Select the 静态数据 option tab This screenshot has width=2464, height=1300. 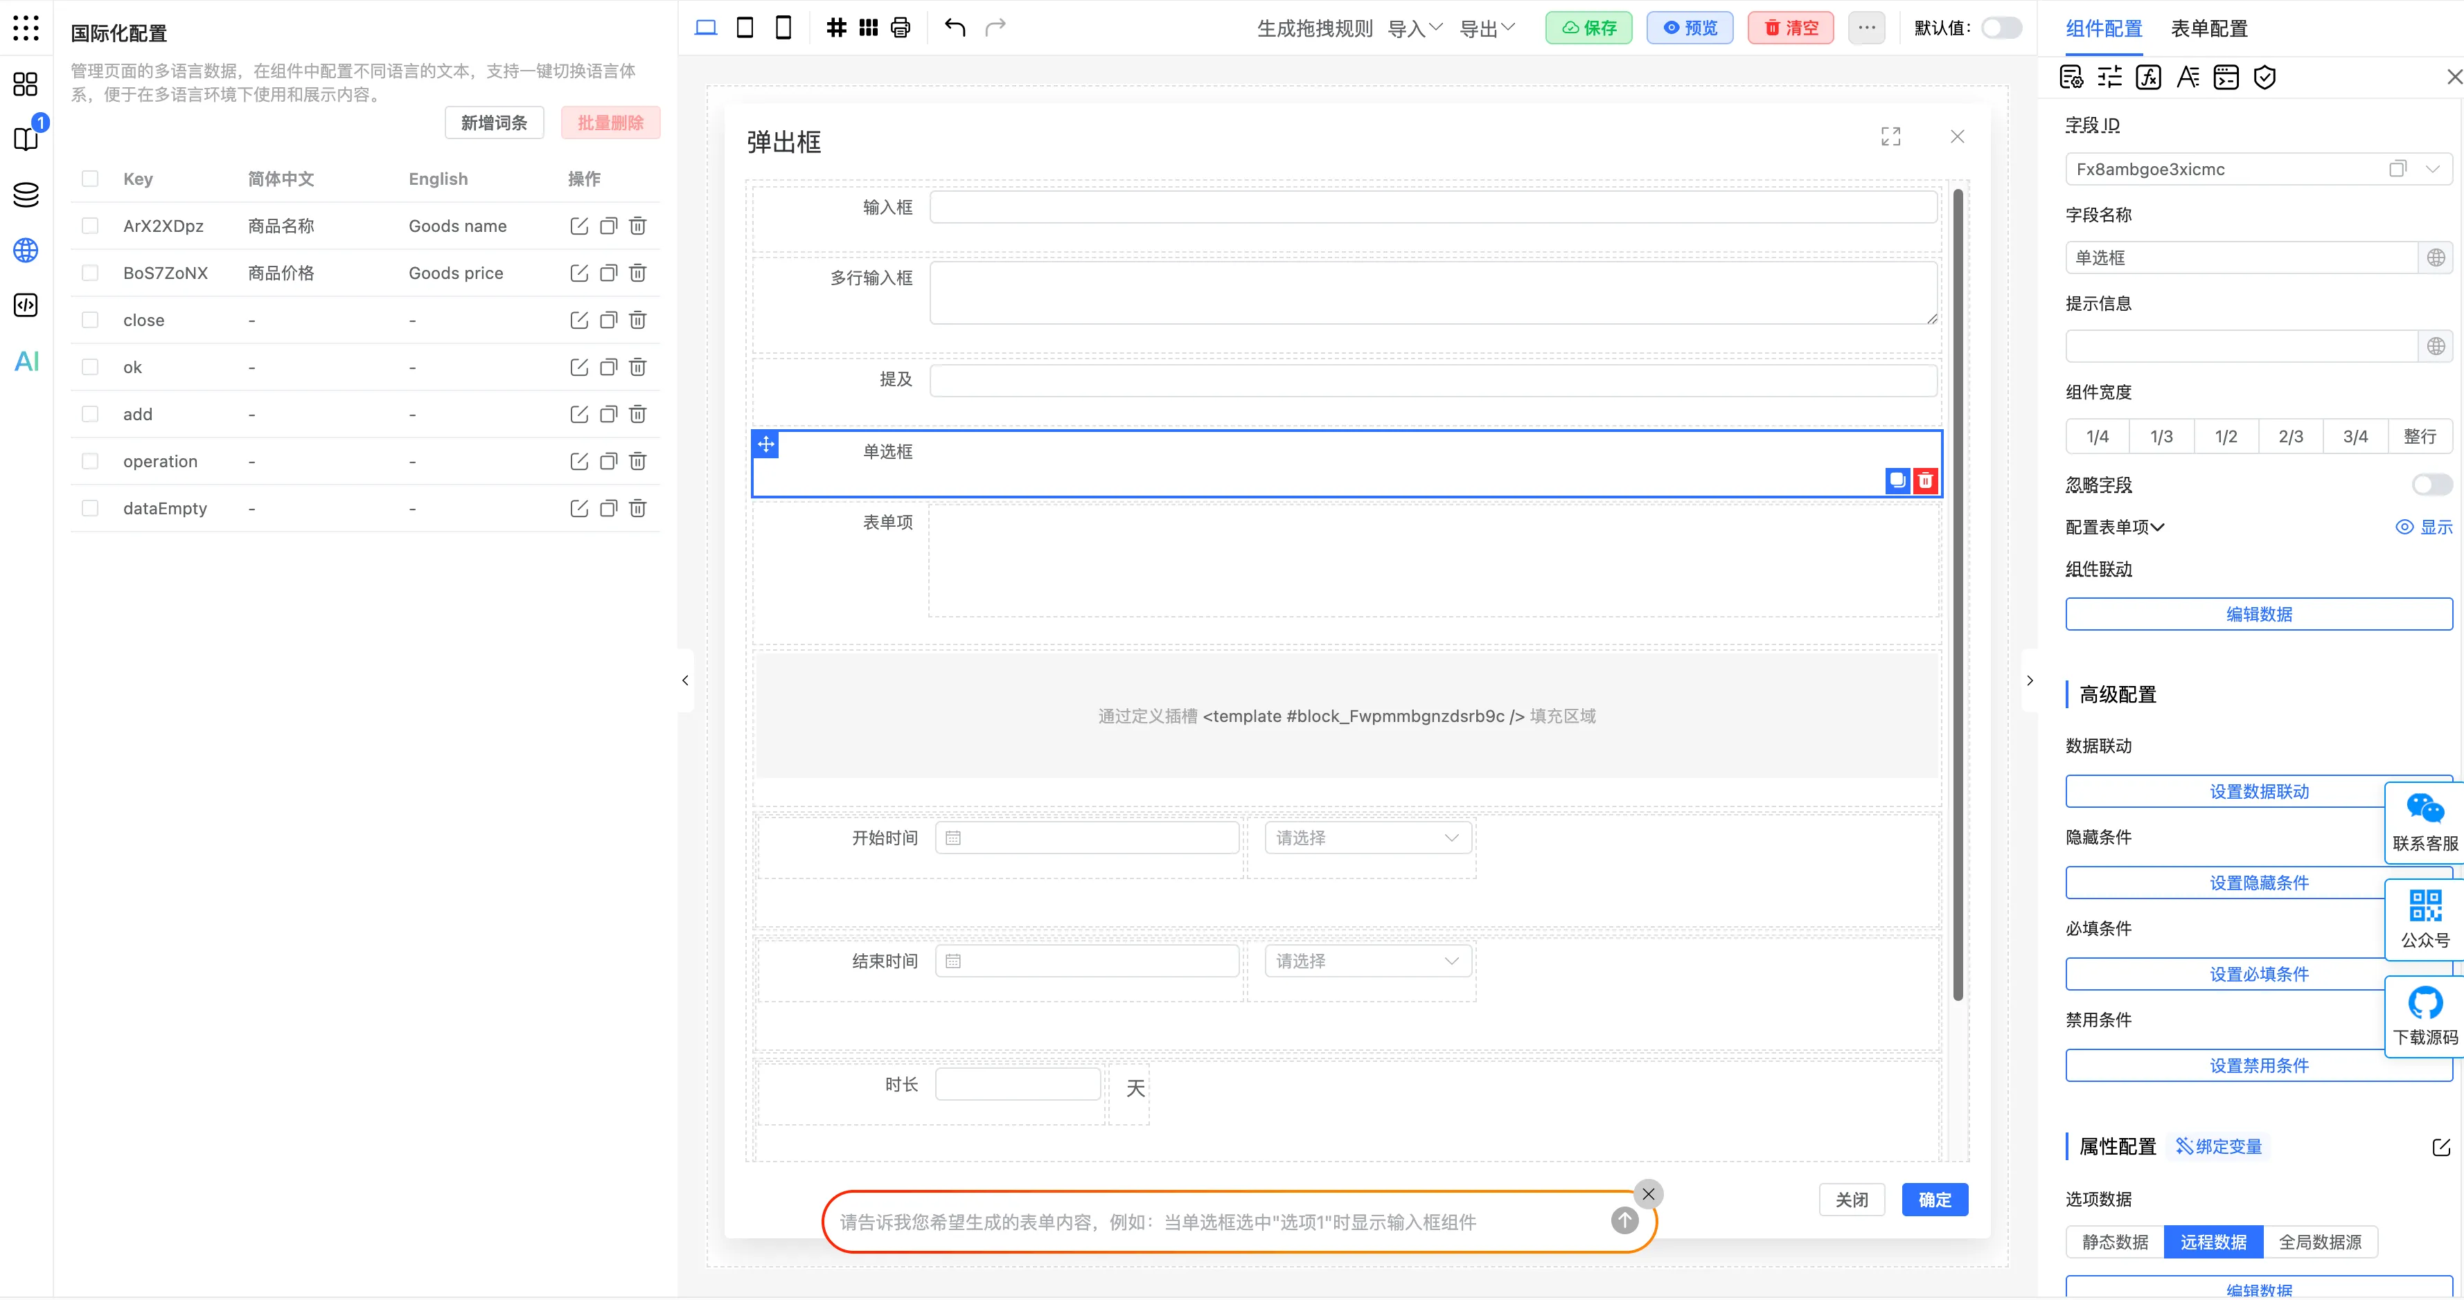click(x=2114, y=1242)
